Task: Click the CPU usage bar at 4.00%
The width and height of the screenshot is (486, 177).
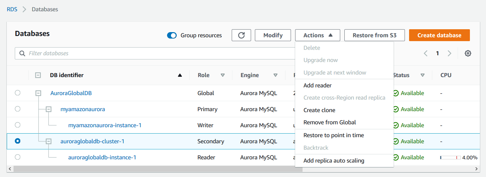Action: click(450, 157)
